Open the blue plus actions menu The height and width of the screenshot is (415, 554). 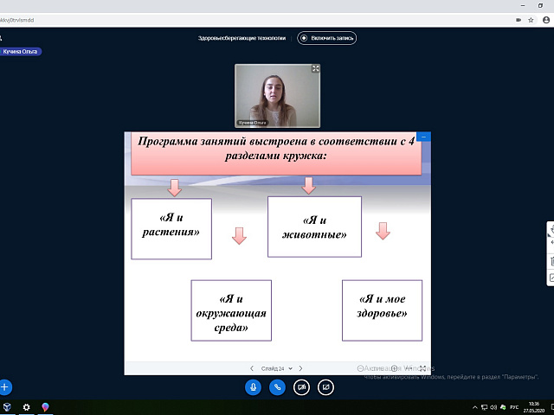pos(5,387)
